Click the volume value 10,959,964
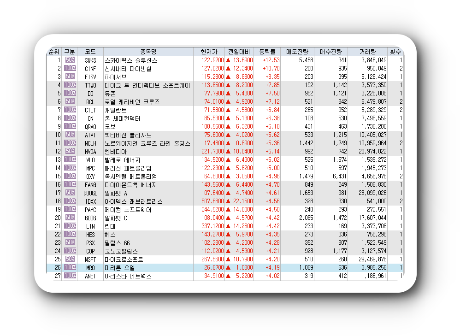The width and height of the screenshot is (460, 336). pos(372,143)
